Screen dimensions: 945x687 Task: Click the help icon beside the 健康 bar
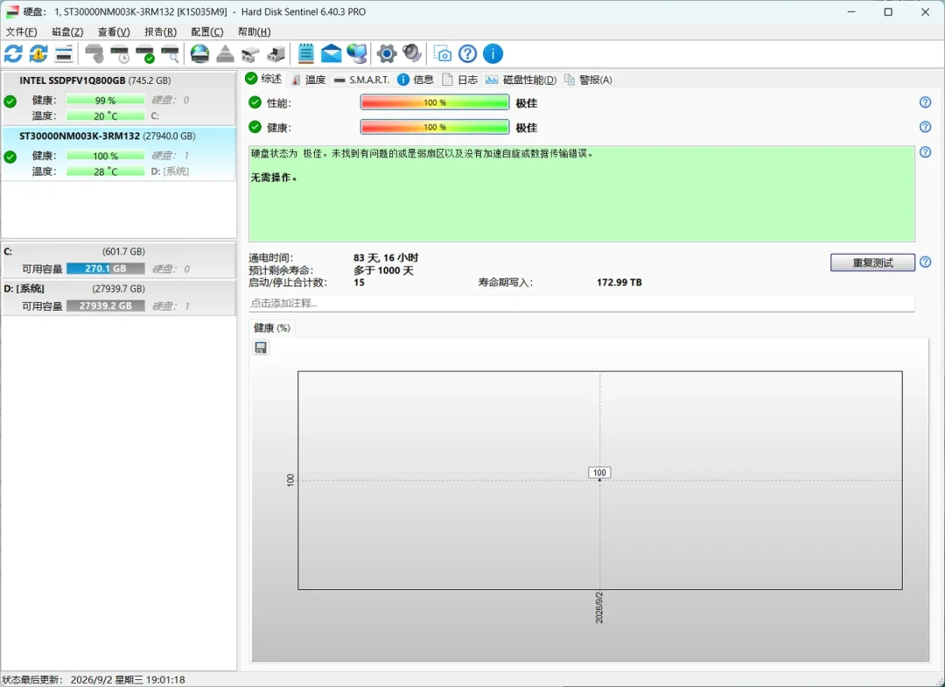[926, 127]
